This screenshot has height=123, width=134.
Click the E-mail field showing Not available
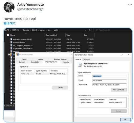(x=110, y=81)
